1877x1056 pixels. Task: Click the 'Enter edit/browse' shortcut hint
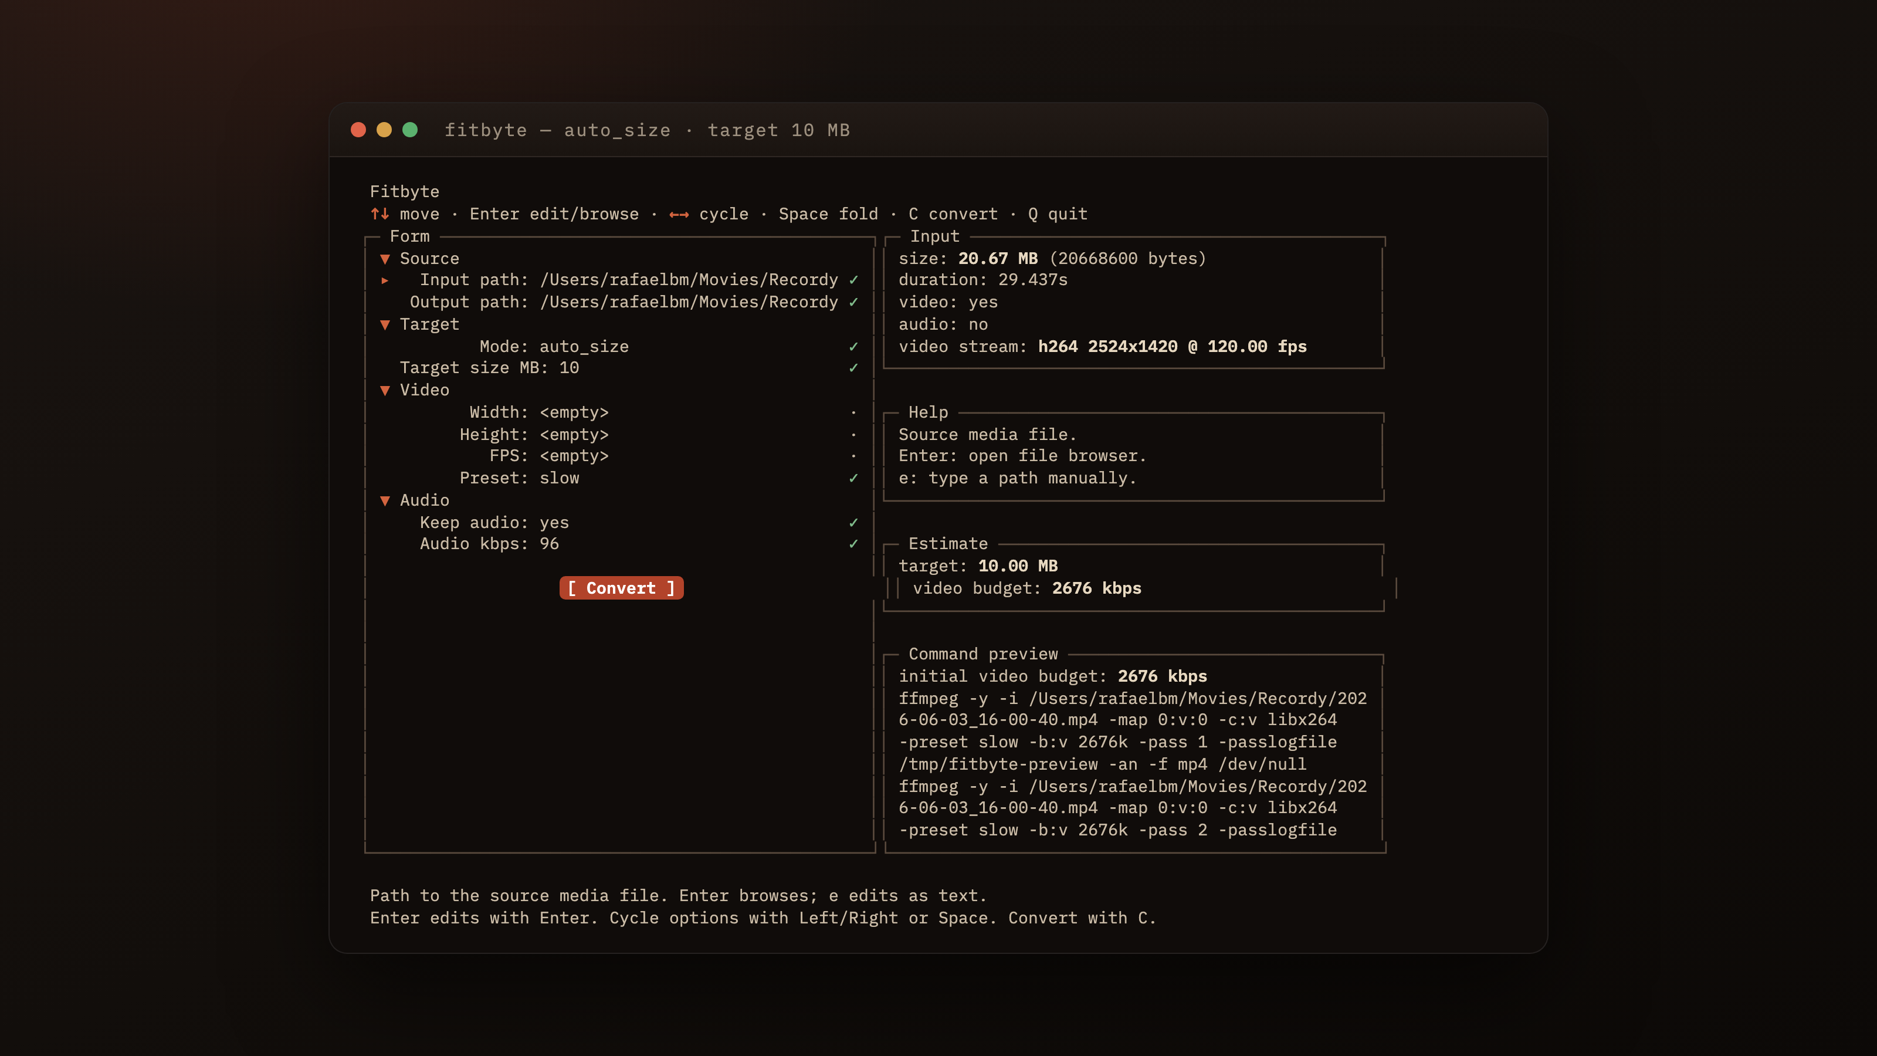point(554,214)
